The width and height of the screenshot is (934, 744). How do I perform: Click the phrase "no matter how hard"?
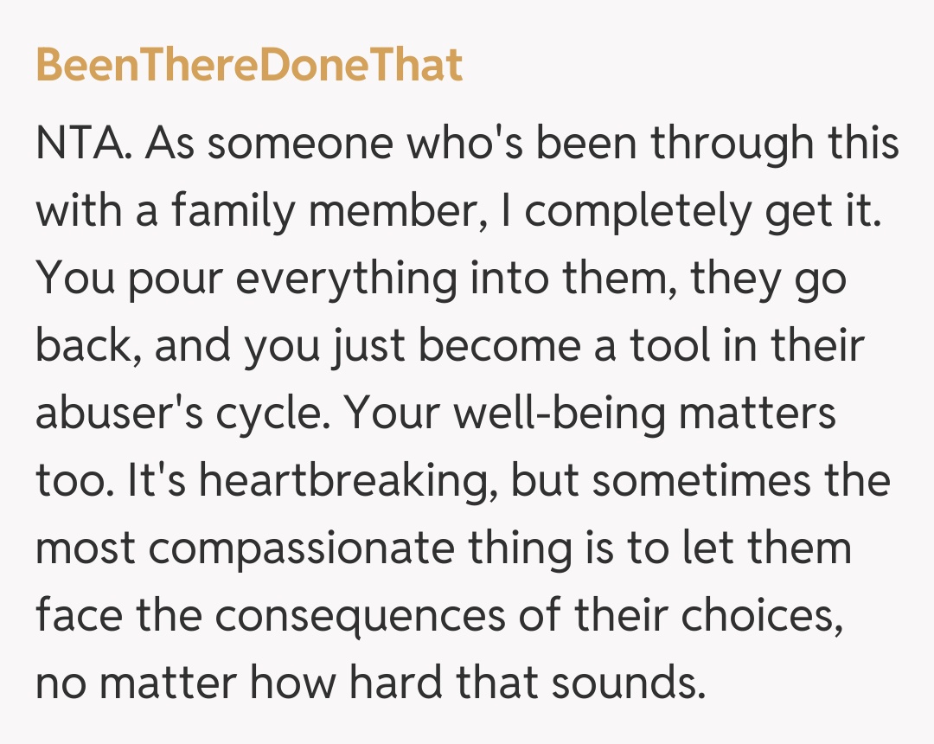(x=261, y=683)
